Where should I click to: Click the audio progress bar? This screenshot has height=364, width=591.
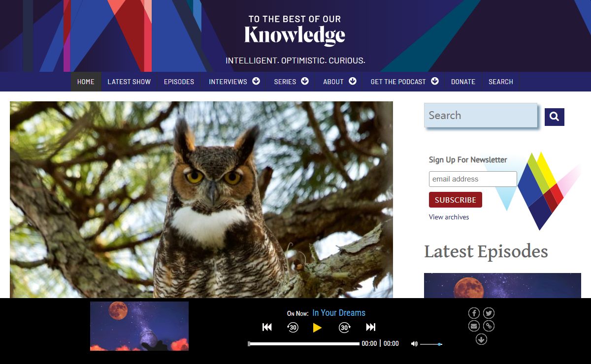304,344
